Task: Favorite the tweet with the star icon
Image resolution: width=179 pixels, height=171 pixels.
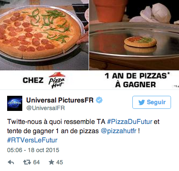Action: (x=51, y=162)
